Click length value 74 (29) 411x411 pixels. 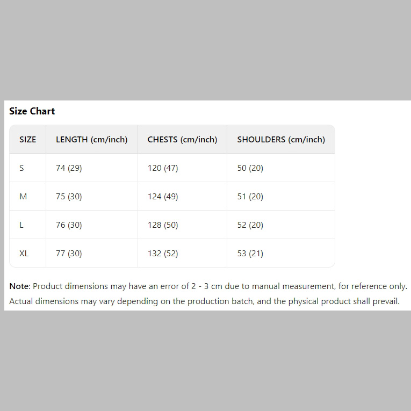[x=69, y=168]
